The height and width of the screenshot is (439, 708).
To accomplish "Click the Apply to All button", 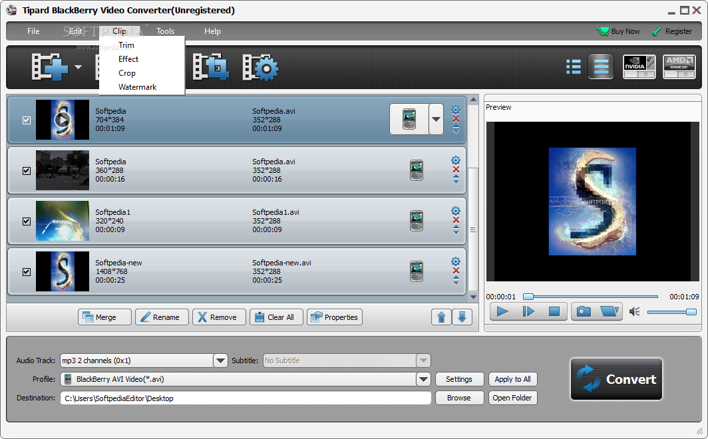I will pyautogui.click(x=512, y=379).
